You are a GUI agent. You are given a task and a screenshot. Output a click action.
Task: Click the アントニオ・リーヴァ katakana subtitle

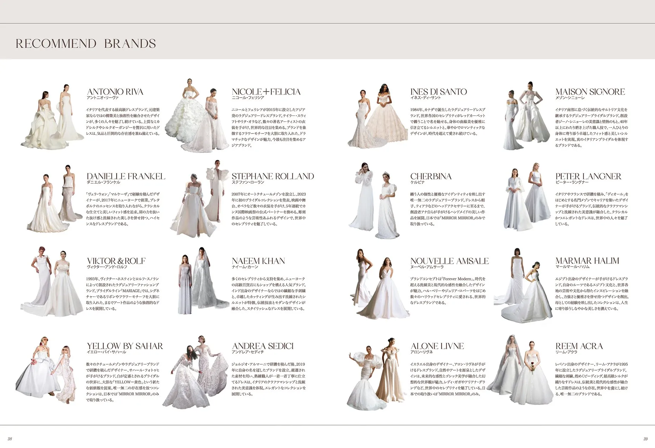tap(103, 98)
